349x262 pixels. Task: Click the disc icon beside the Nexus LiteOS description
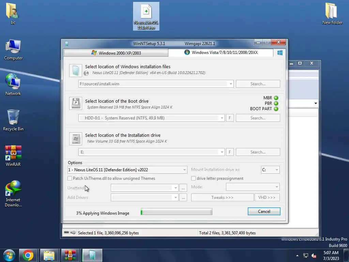(86, 73)
